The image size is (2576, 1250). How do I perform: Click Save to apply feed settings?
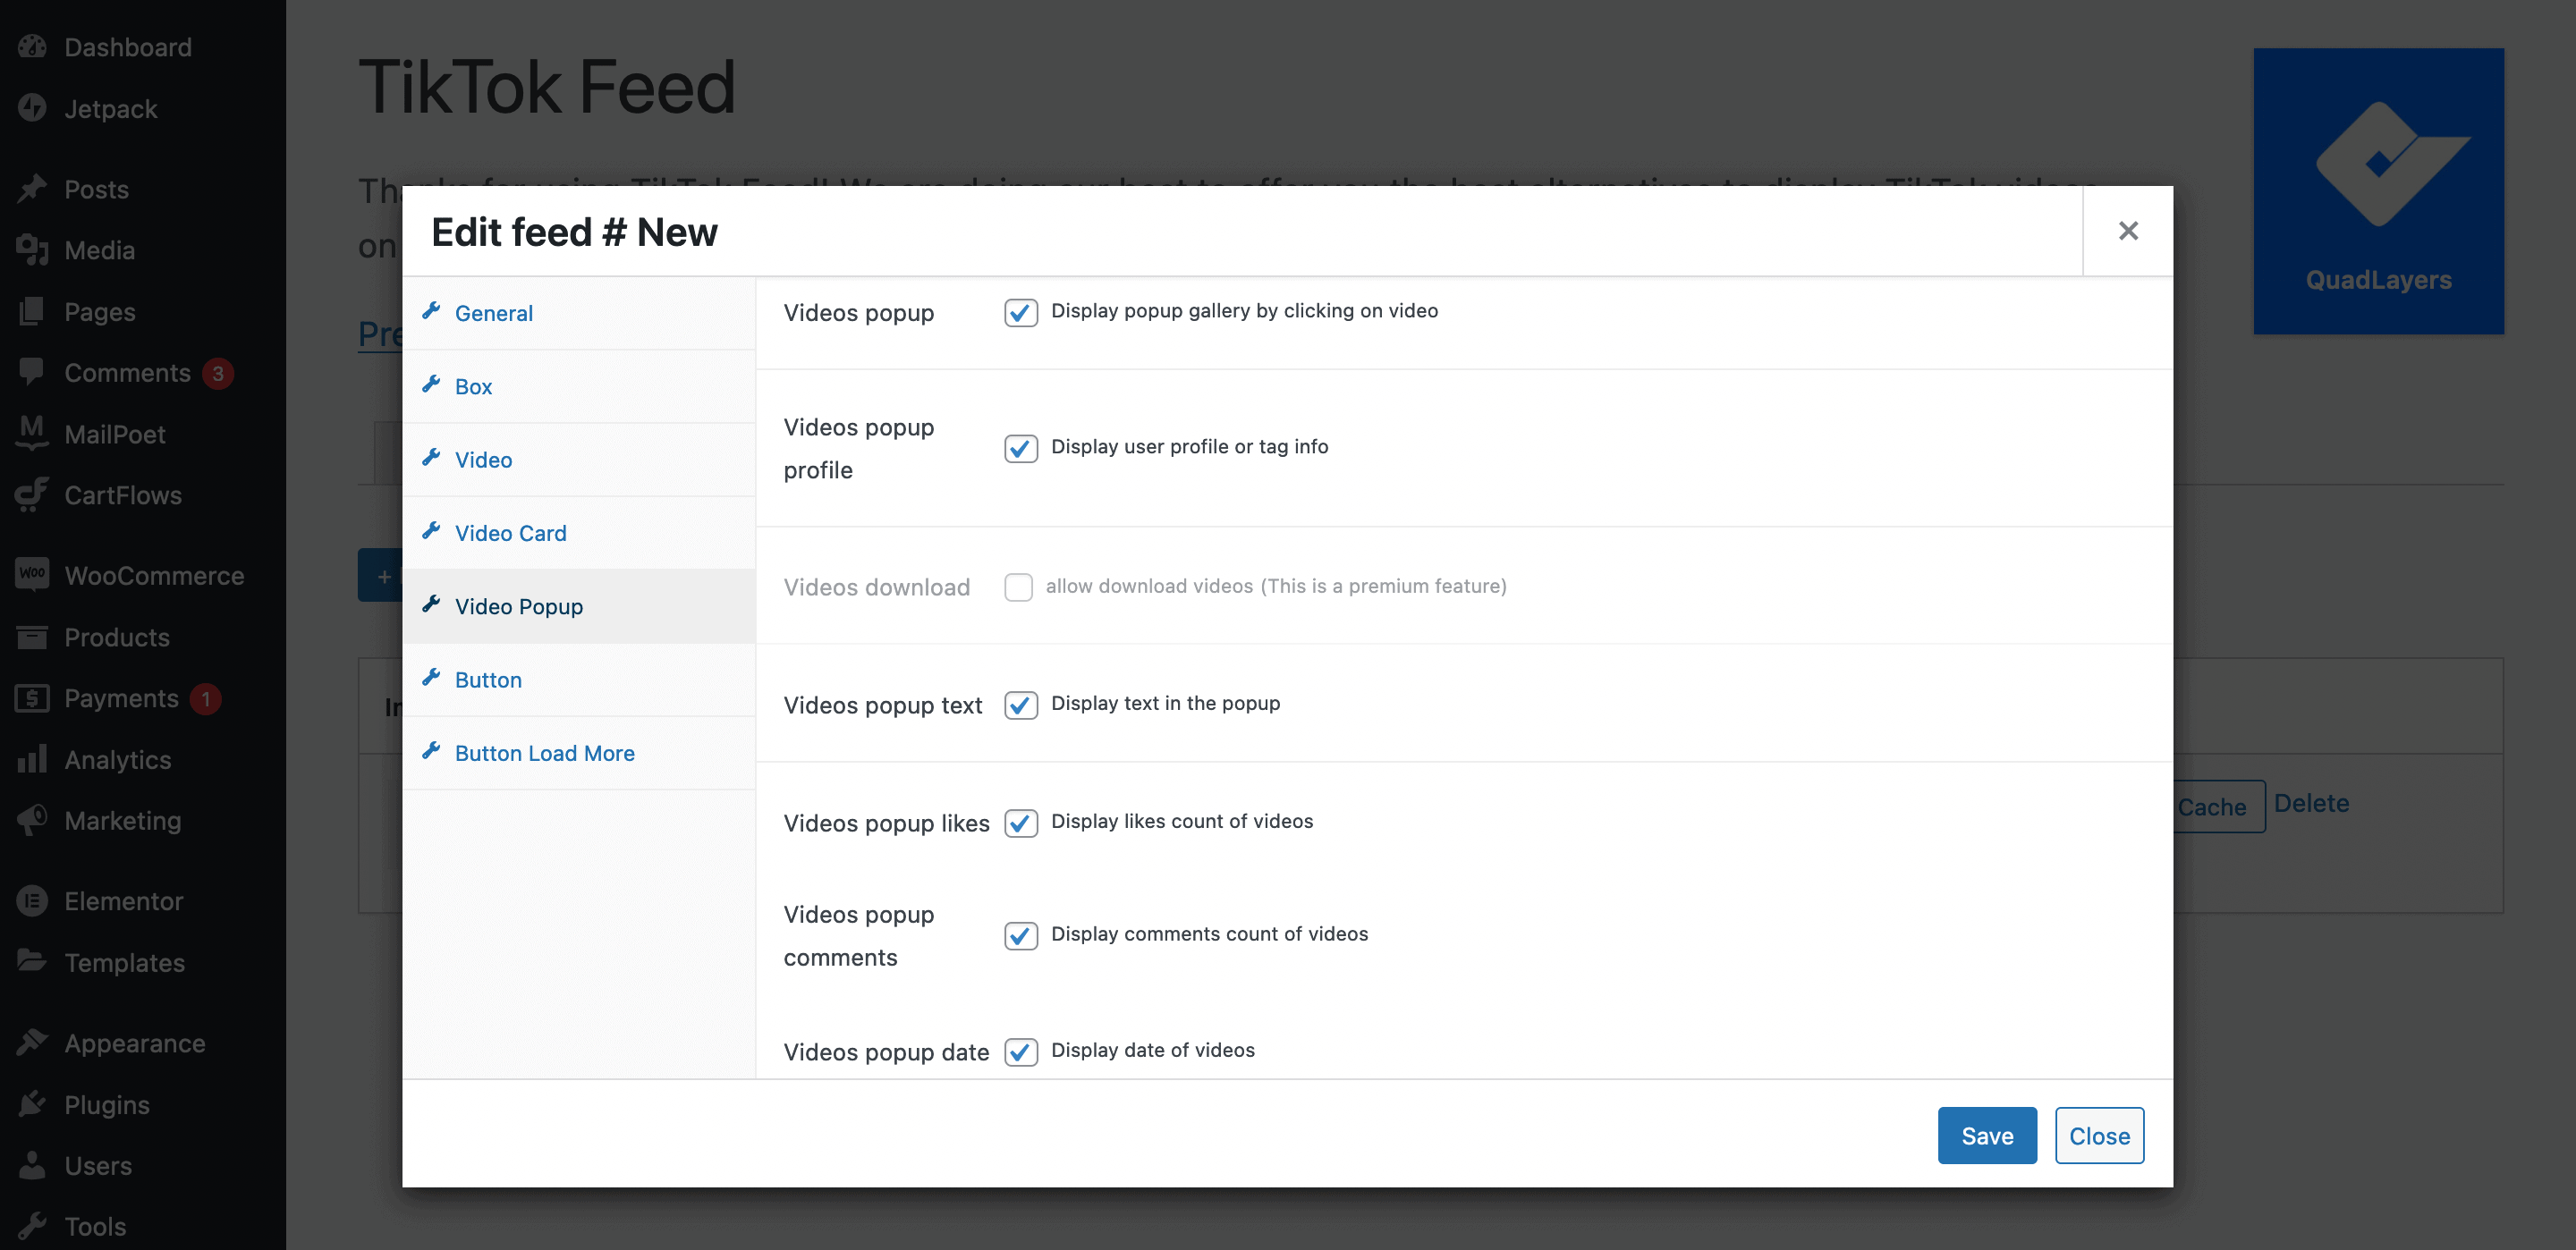1987,1134
